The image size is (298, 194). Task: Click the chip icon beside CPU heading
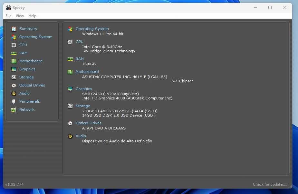[x=70, y=42]
